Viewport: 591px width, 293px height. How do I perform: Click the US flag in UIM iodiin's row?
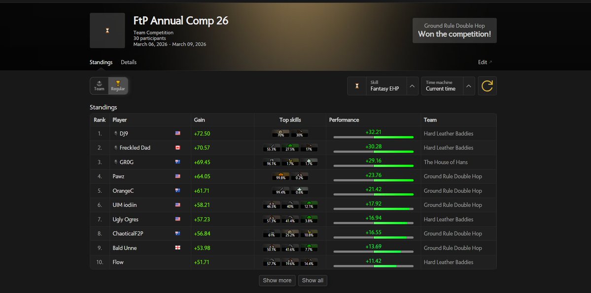click(177, 205)
